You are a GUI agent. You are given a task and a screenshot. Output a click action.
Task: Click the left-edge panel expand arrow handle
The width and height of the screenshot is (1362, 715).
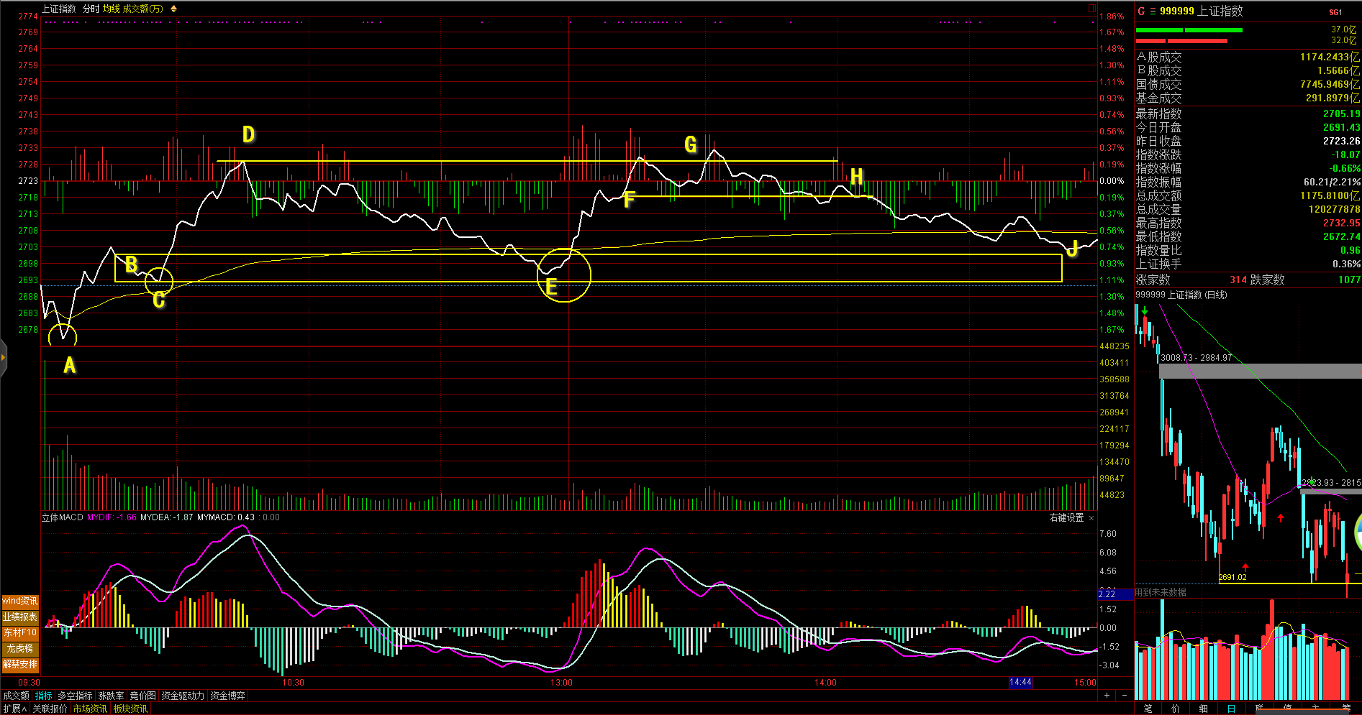(x=3, y=357)
